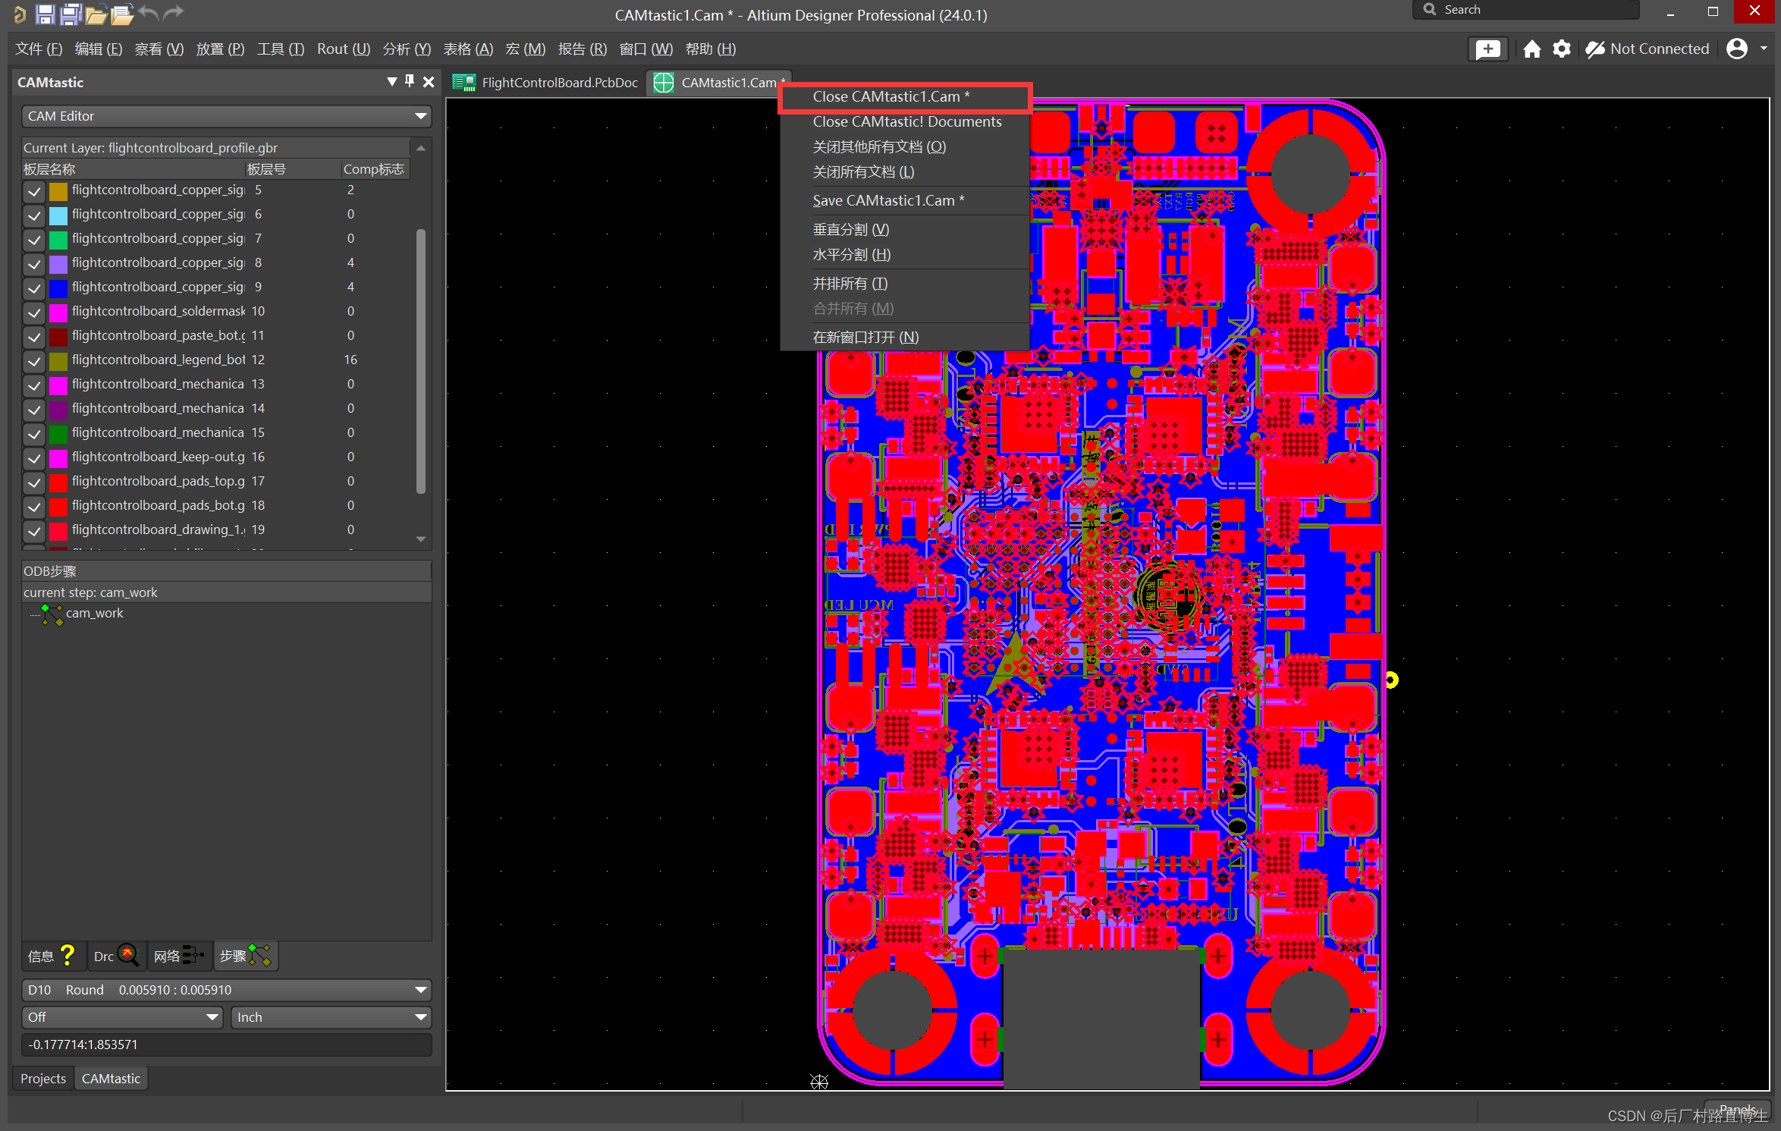Viewport: 1781px width, 1131px height.
Task: Expand the cam_work step tree item
Action: tap(29, 611)
